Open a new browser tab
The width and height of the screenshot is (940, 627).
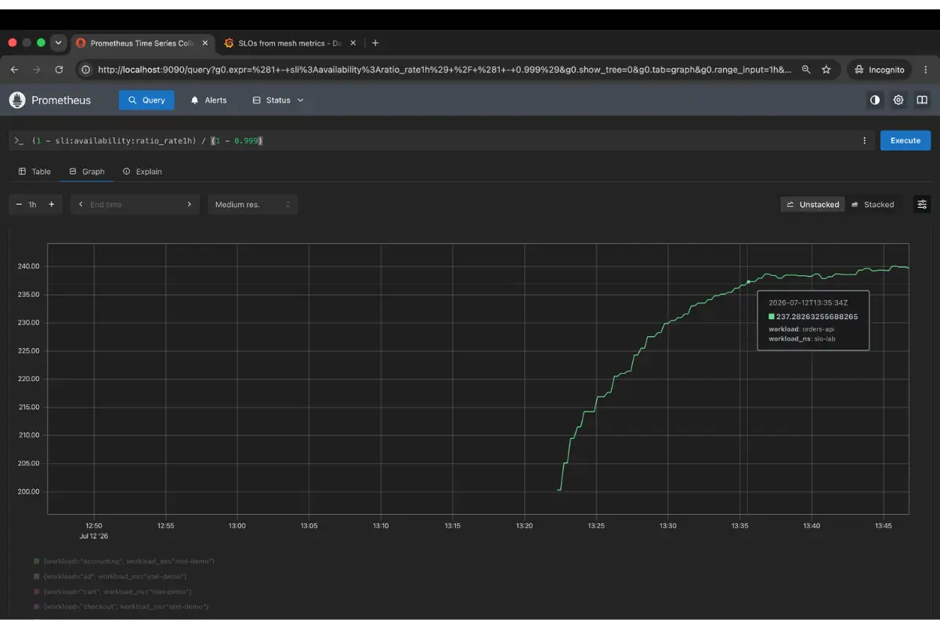click(375, 43)
